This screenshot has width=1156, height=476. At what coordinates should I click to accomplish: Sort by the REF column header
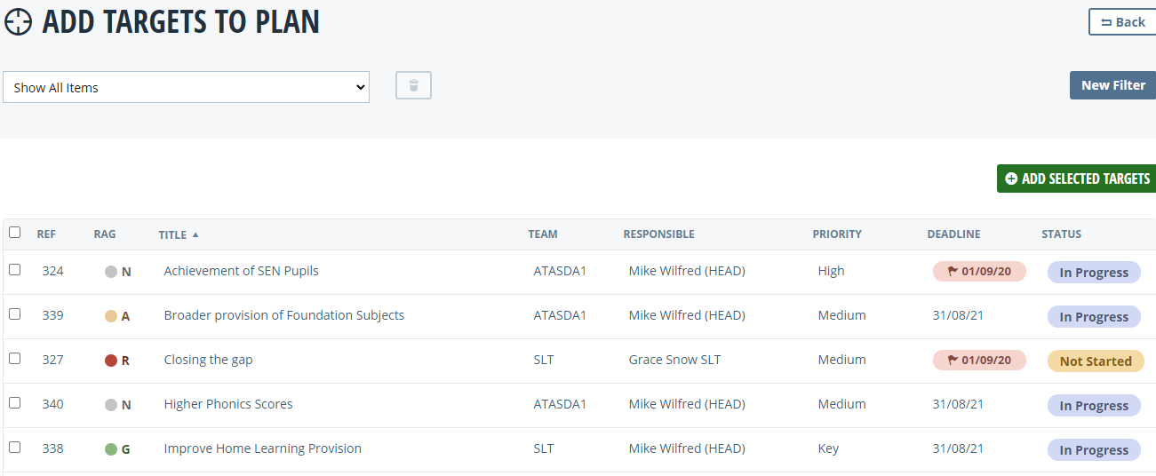click(46, 234)
